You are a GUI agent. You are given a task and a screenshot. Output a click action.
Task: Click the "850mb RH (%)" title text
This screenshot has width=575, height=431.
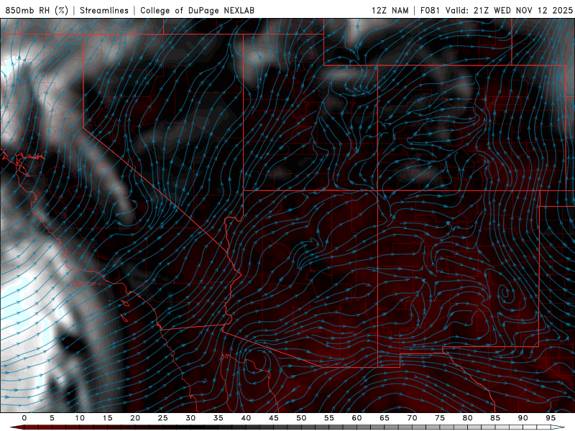click(37, 10)
